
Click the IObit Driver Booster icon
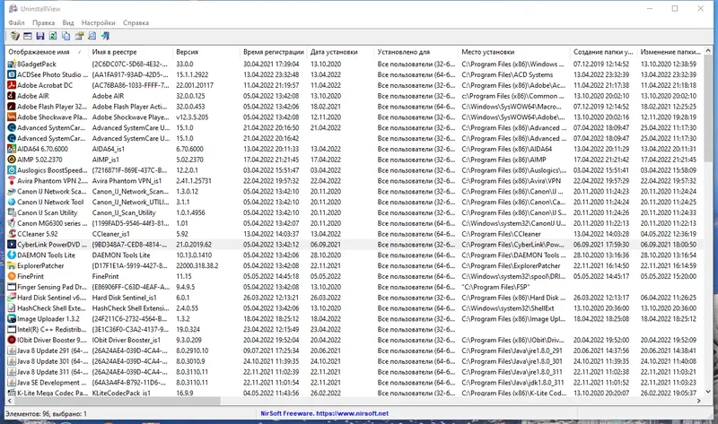tap(12, 340)
